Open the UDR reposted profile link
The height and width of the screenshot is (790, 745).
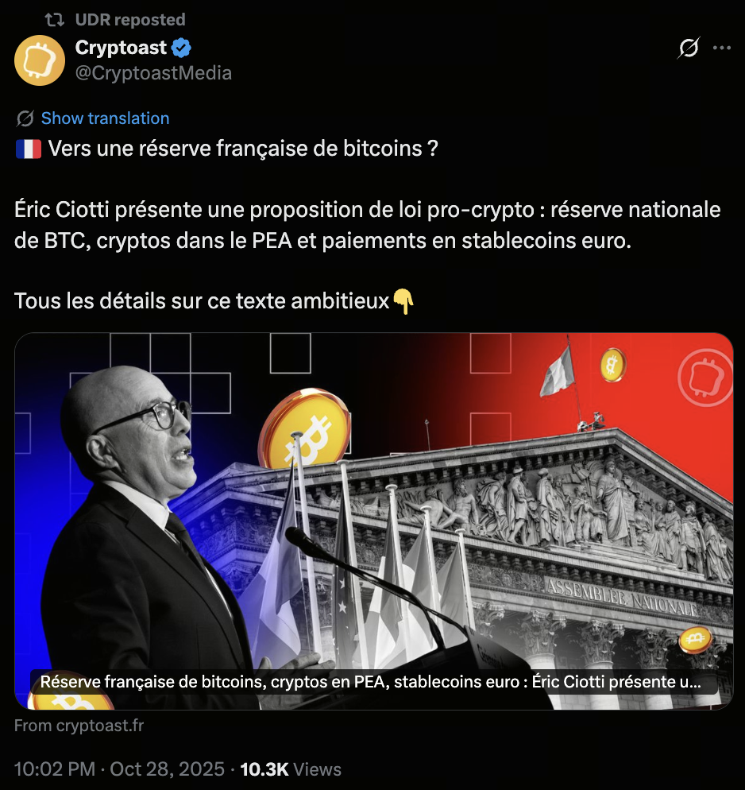tap(130, 20)
